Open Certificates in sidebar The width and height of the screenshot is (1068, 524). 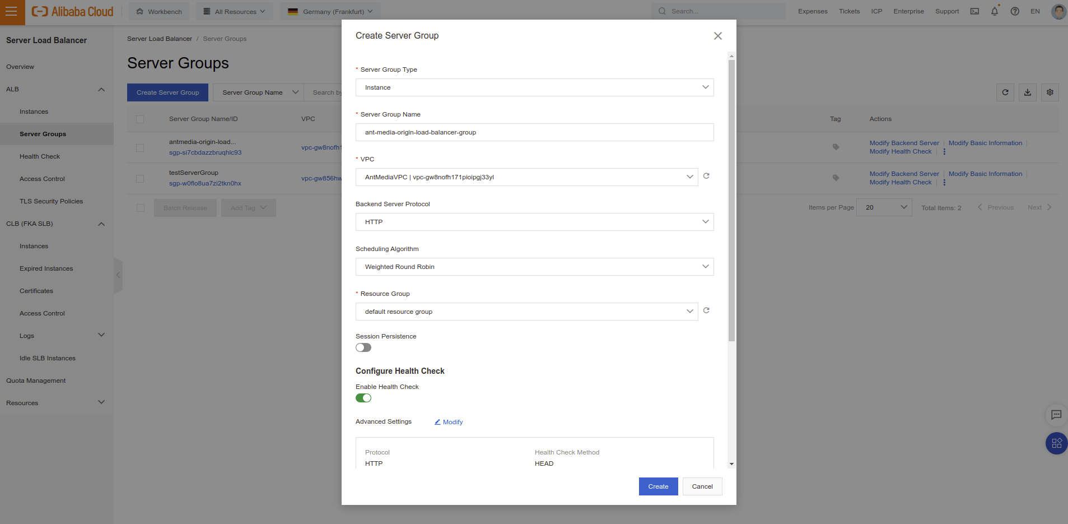pos(36,291)
